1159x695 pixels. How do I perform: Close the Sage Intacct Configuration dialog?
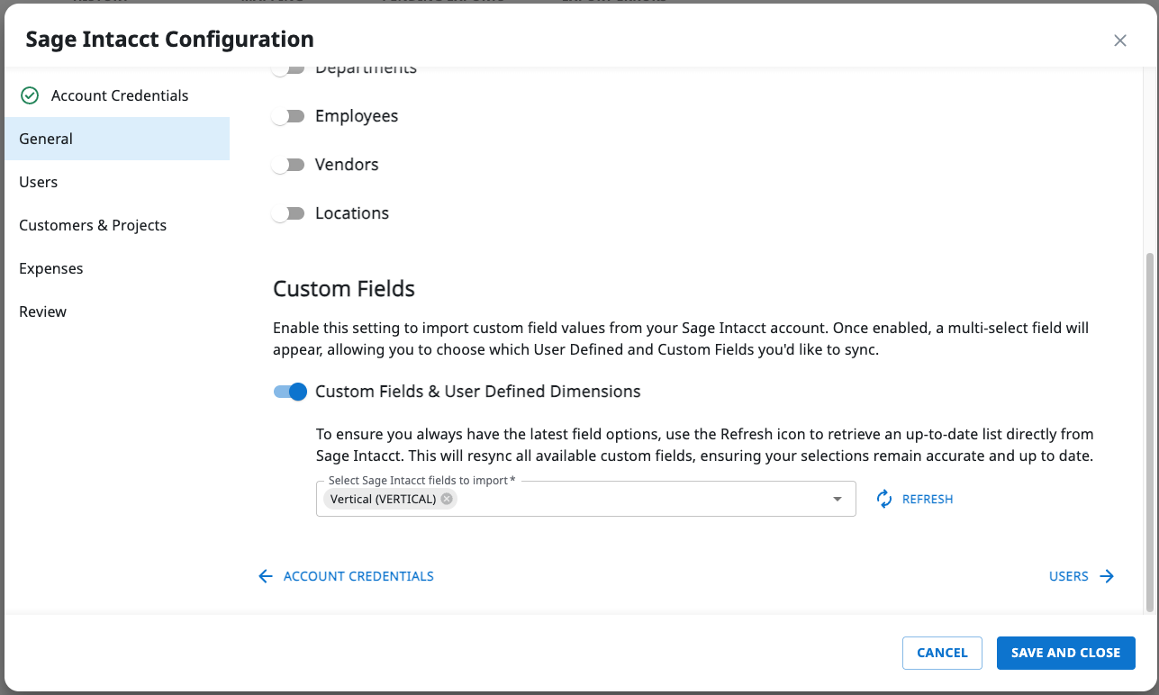[x=1119, y=41]
